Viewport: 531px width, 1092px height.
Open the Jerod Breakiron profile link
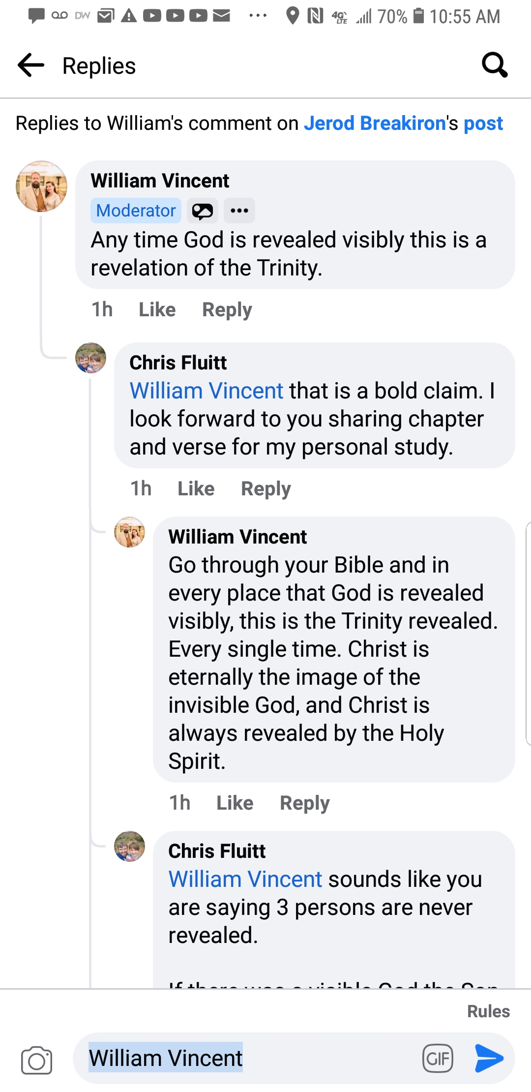click(375, 123)
